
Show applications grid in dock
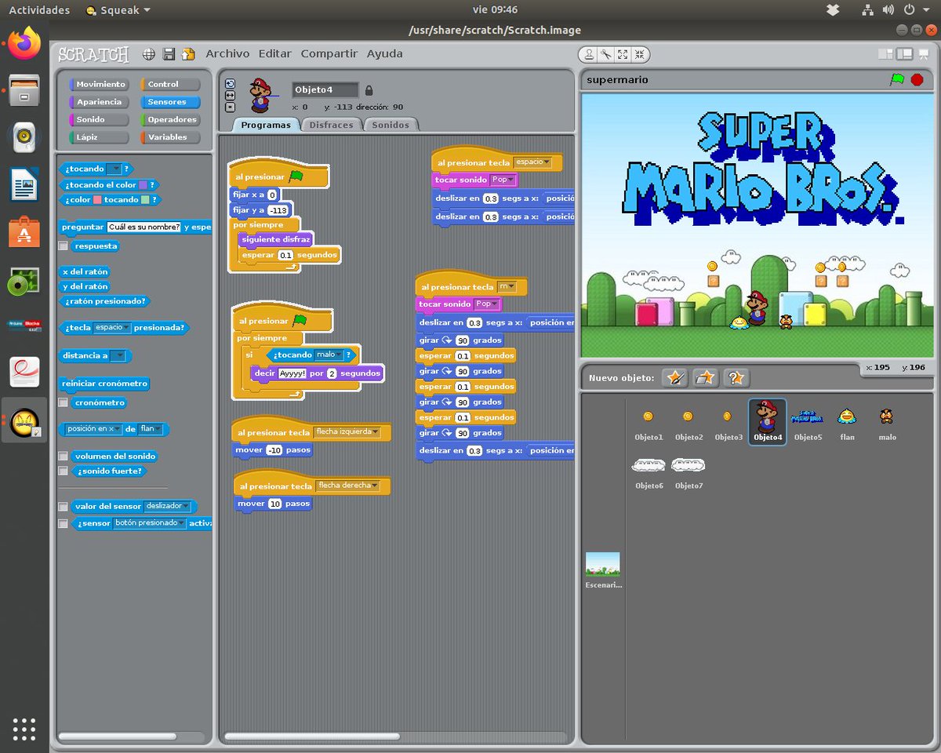(x=24, y=729)
